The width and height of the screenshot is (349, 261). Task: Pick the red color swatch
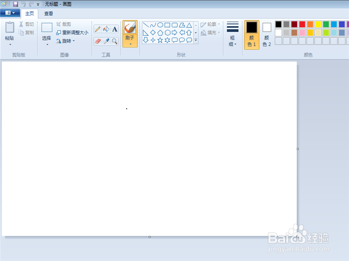pos(302,24)
